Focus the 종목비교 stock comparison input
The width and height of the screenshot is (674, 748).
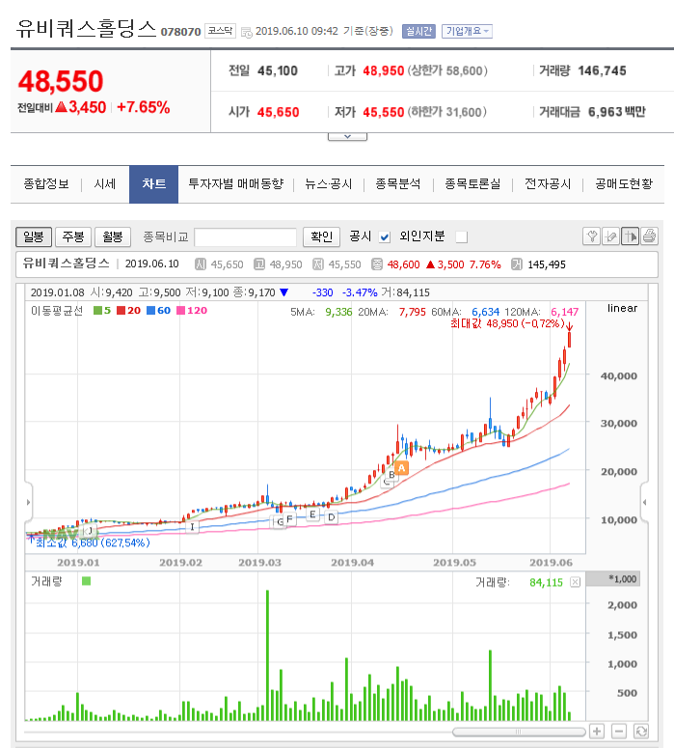[x=246, y=237]
